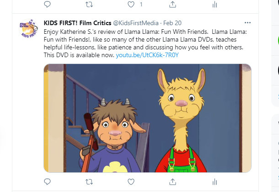This screenshot has width=279, height=192.
Task: Reply to the previous tweet above
Action: [47, 4]
